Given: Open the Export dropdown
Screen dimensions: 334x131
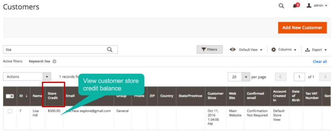Looking at the screenshot, I should (316, 50).
